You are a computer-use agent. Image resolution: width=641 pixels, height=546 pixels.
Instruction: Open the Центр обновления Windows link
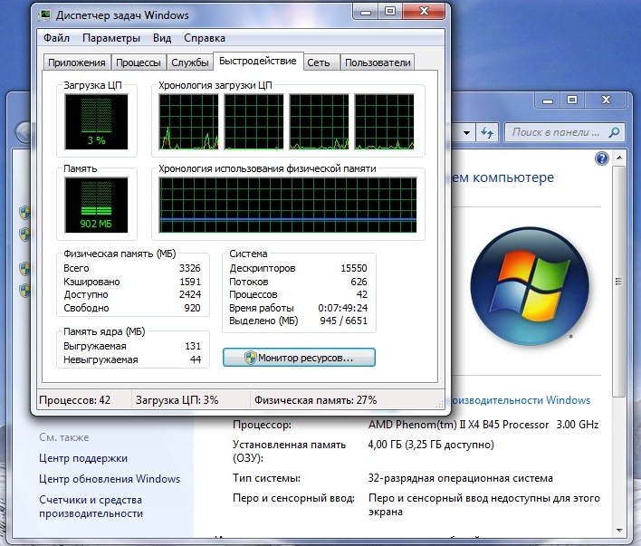110,479
